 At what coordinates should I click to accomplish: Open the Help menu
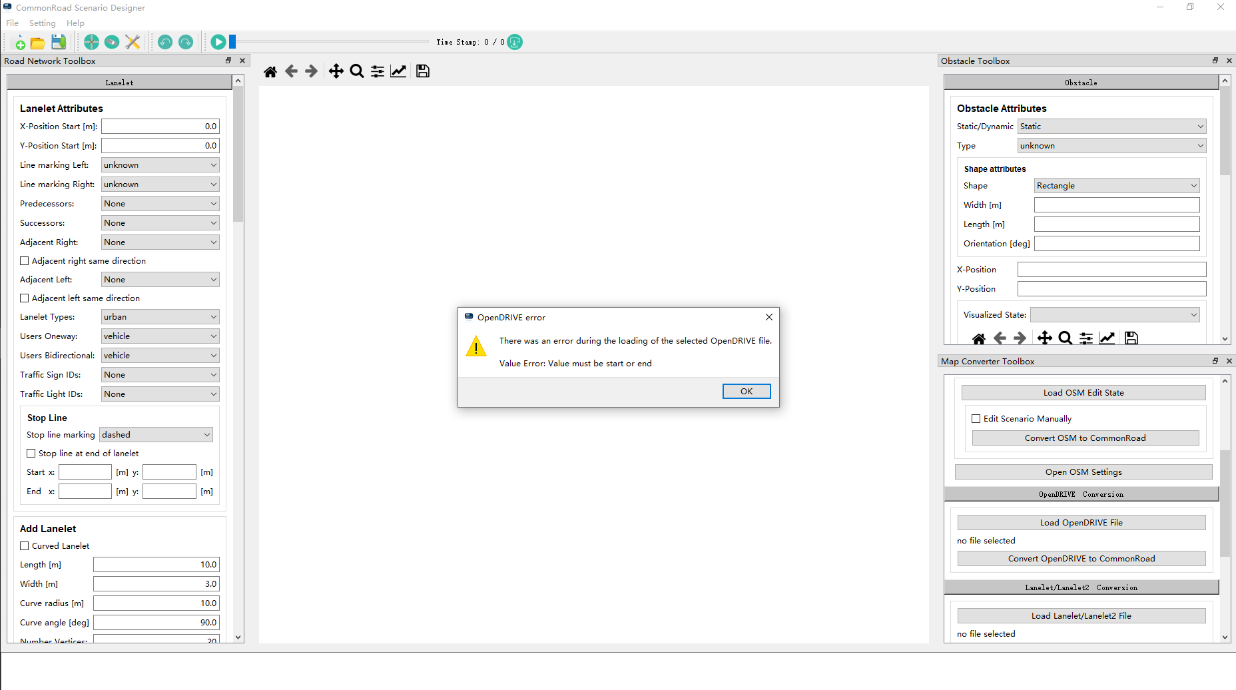pos(75,23)
